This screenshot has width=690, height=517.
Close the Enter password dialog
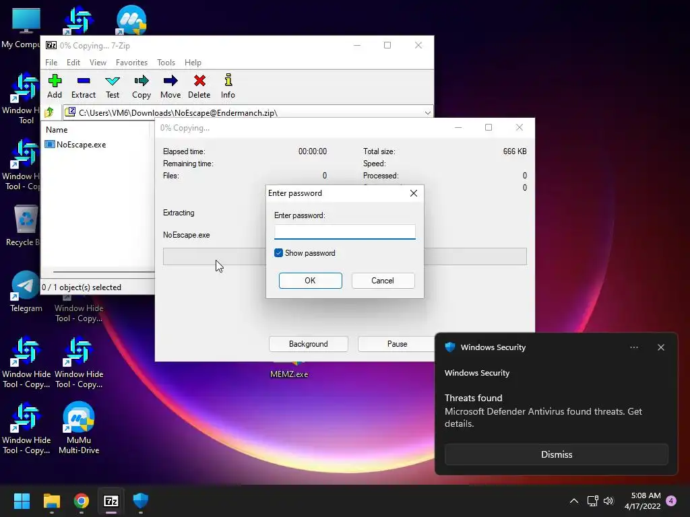413,193
